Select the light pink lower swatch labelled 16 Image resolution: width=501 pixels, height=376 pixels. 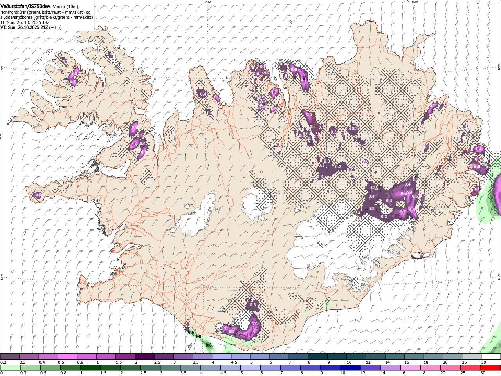pyautogui.click(x=410, y=367)
